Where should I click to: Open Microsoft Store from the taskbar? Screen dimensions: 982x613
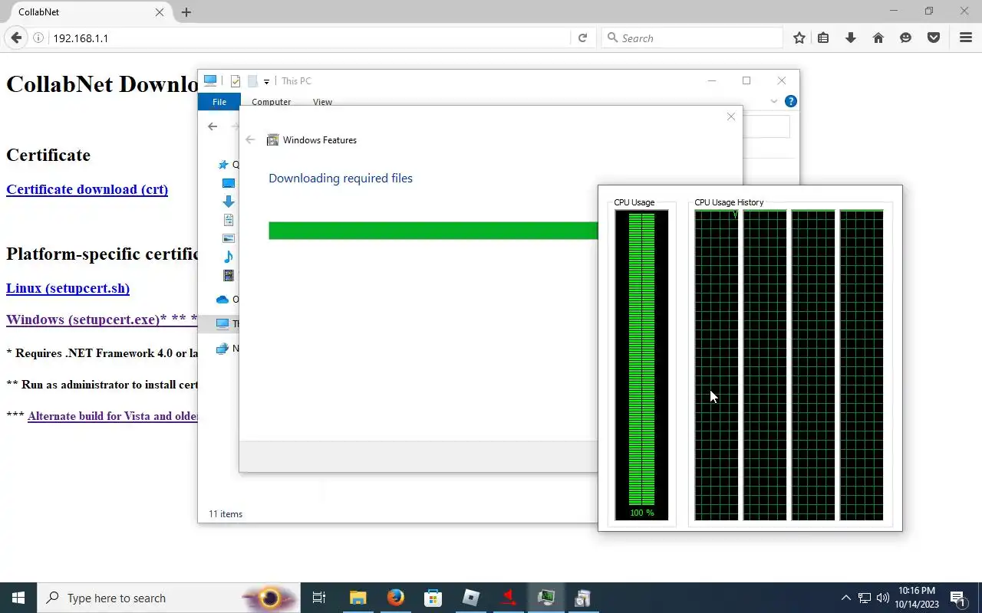[433, 598]
